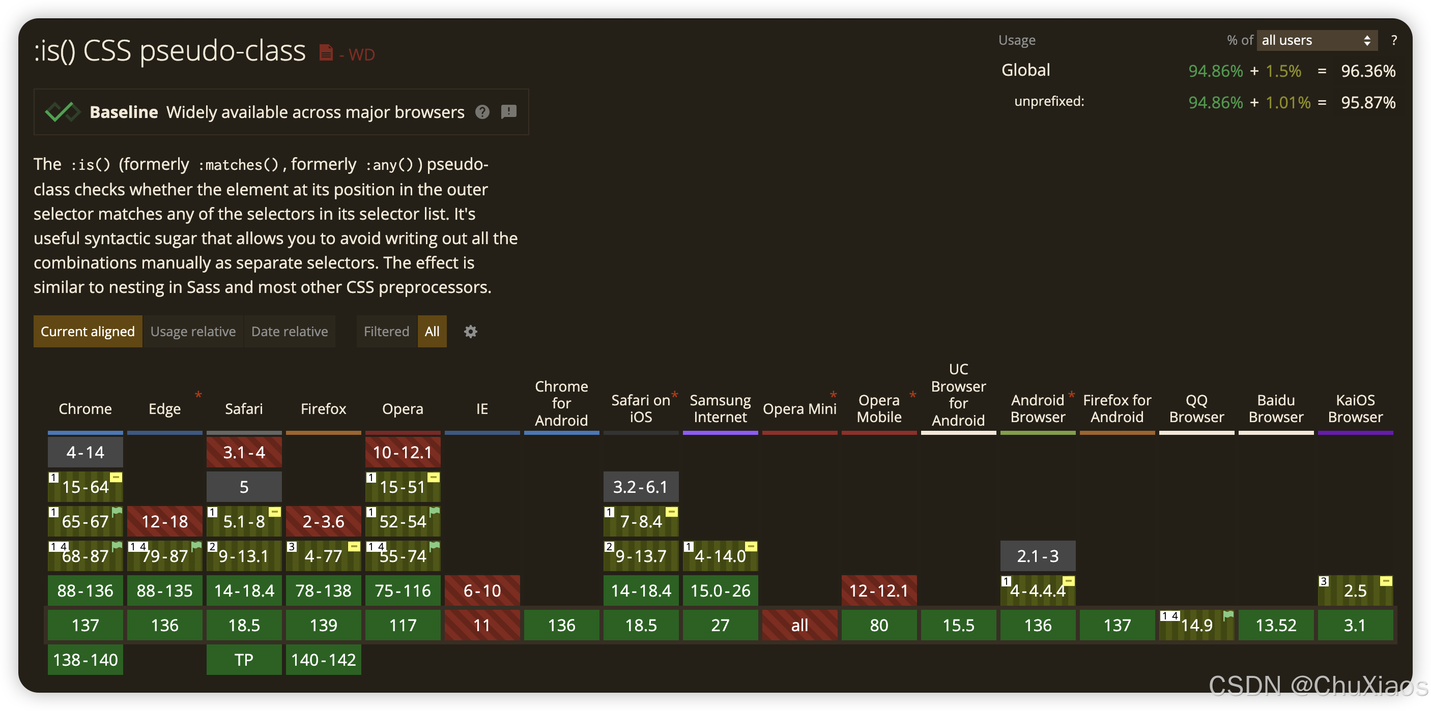Open the settings gear icon

471,332
